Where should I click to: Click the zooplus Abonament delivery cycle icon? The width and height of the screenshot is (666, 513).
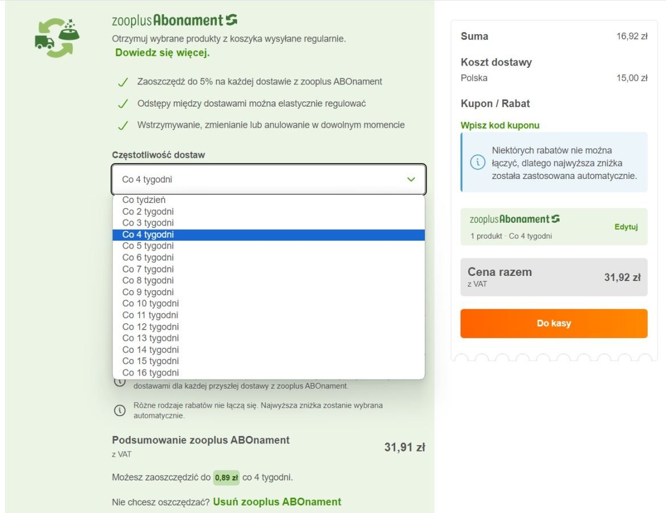tap(57, 38)
